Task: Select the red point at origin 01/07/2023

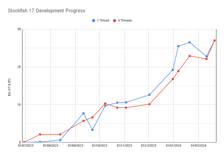Action: coord(24,142)
